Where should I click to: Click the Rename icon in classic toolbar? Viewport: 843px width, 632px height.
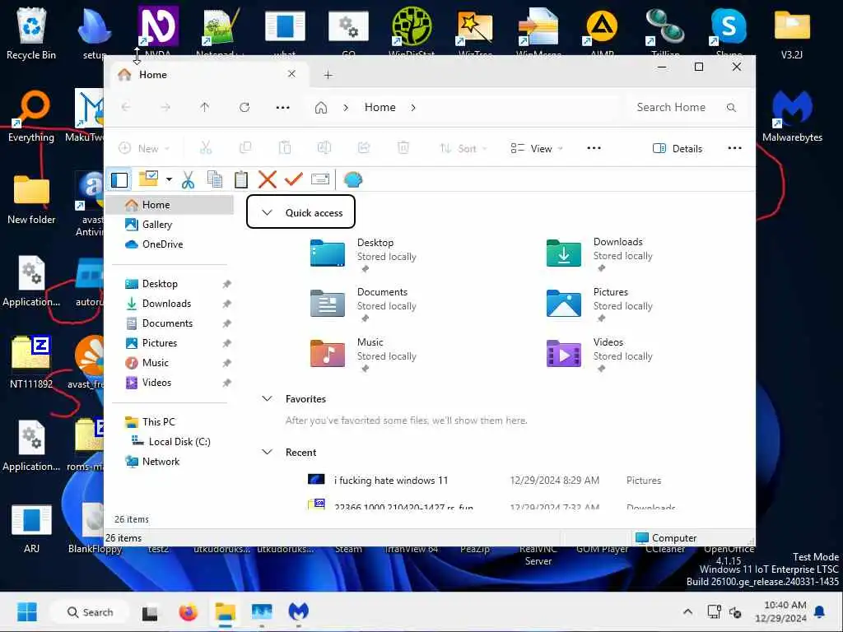[320, 179]
